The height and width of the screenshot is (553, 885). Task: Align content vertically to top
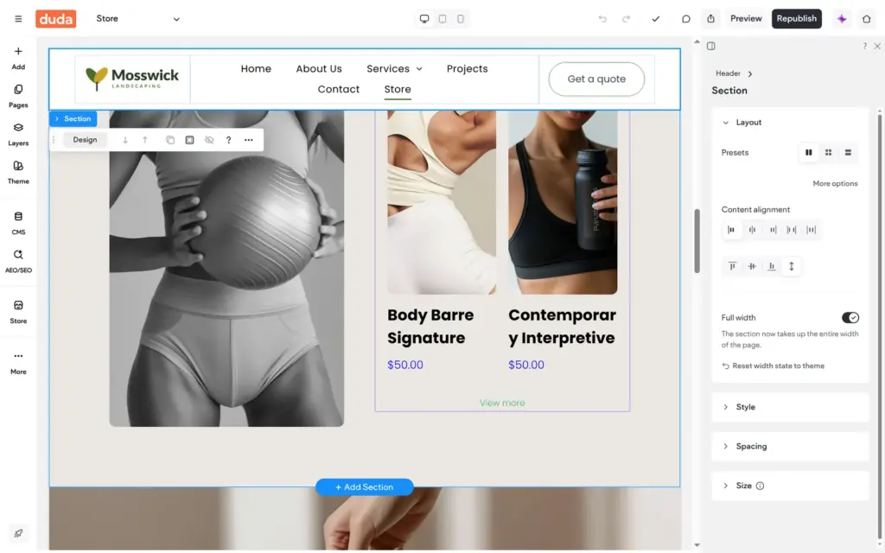[x=732, y=266]
